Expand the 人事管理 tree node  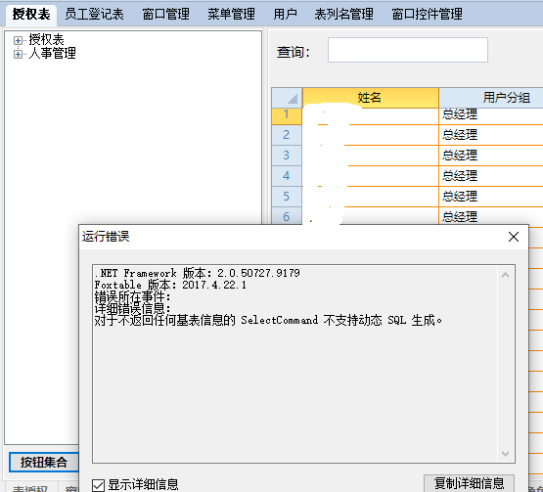(18, 55)
